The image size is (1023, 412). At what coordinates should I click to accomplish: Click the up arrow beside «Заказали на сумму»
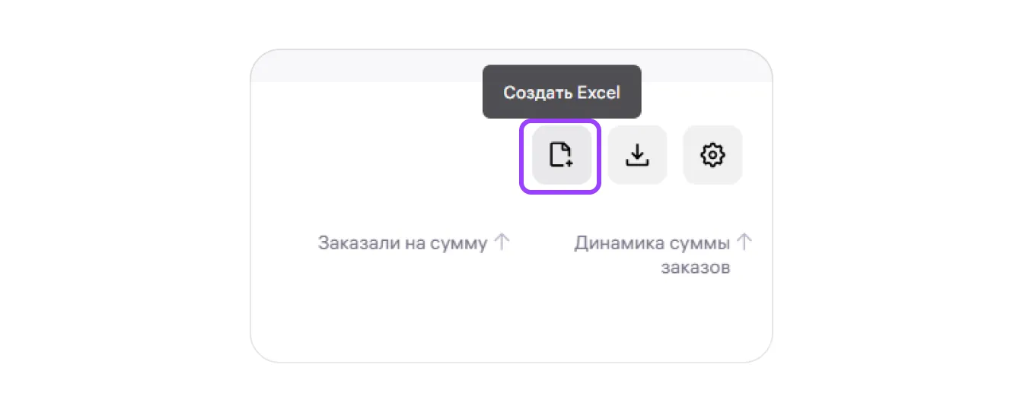click(x=501, y=243)
